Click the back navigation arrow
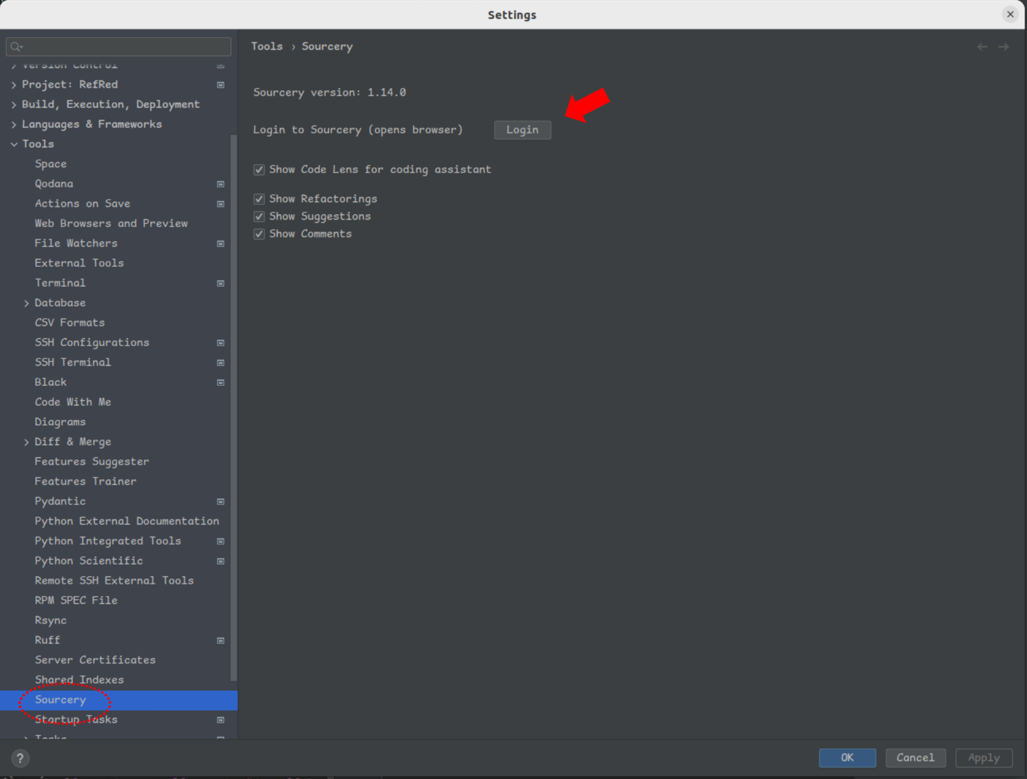This screenshot has width=1027, height=779. click(982, 46)
